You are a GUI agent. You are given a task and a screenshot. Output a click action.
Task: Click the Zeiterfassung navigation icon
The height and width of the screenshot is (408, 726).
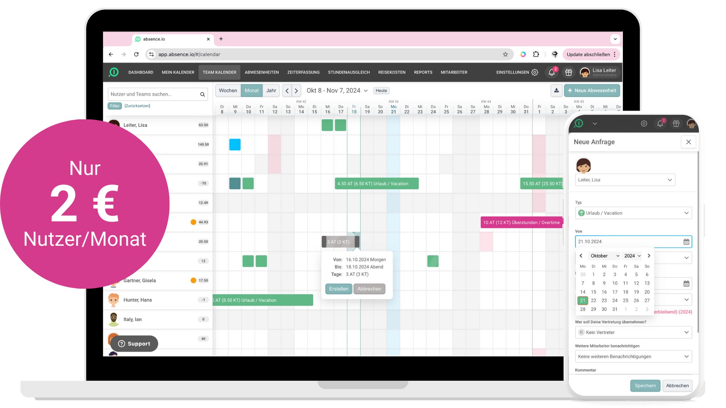coord(303,72)
